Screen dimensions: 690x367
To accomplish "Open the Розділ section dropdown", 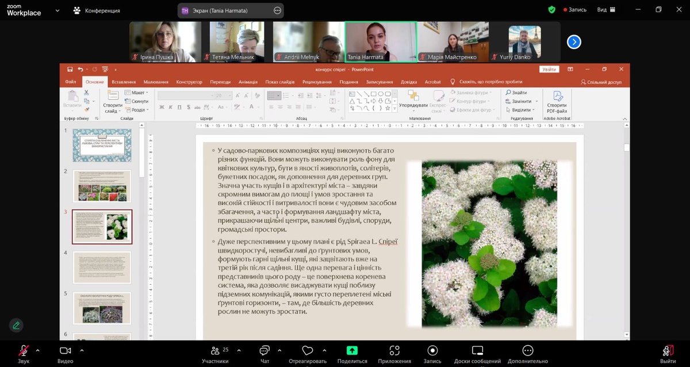I will coord(137,109).
